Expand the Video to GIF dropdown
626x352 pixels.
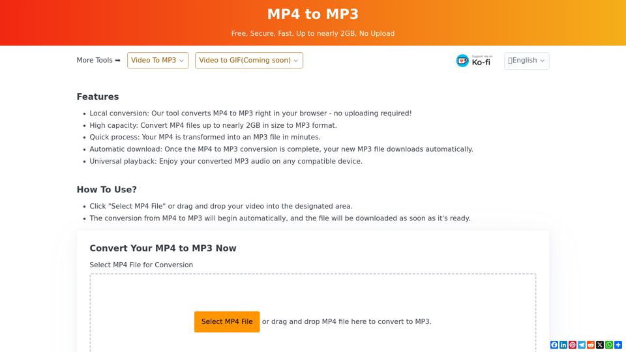249,61
